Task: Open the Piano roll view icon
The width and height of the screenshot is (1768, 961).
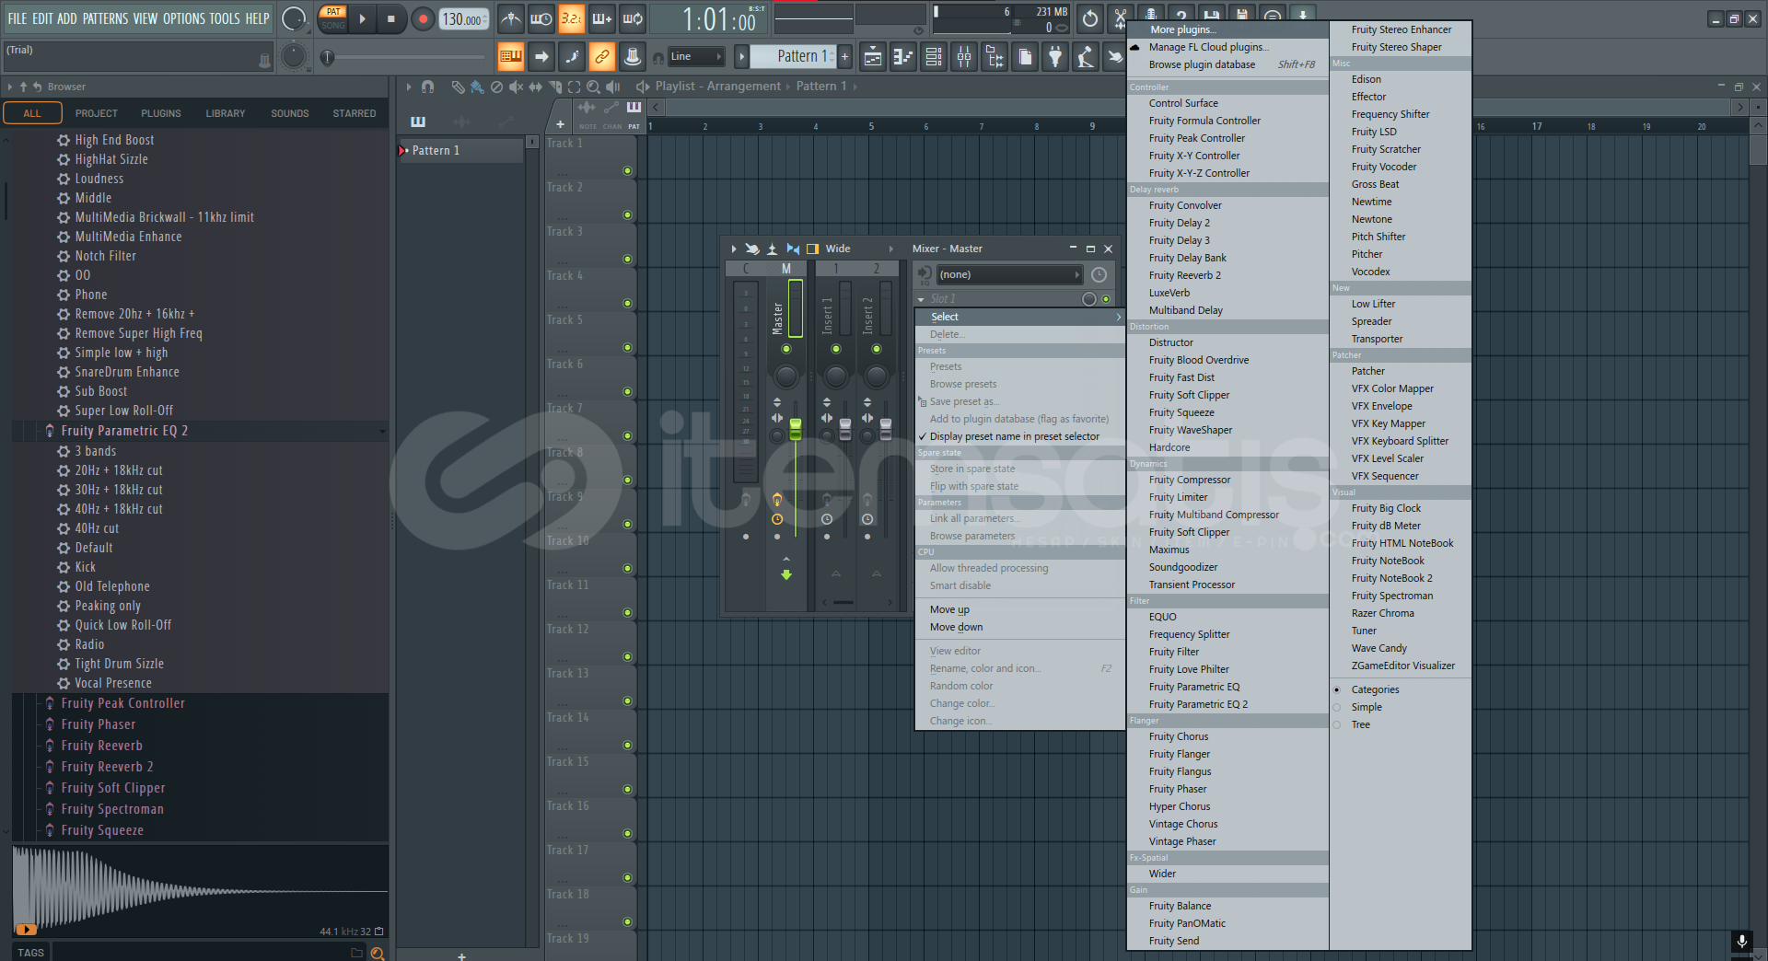Action: tap(903, 57)
